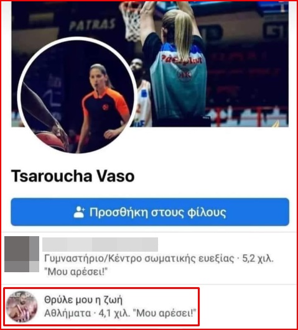The height and width of the screenshot is (330, 298).
Task: Open the round Θρύλε μου η ζωή page avatar
Action: point(21,306)
